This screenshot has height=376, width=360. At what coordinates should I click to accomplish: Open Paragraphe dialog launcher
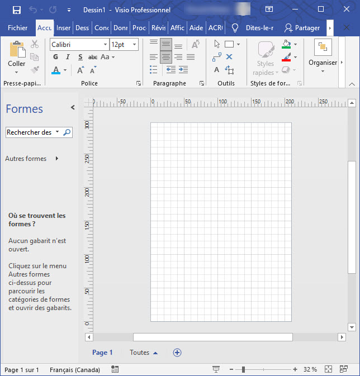point(202,83)
